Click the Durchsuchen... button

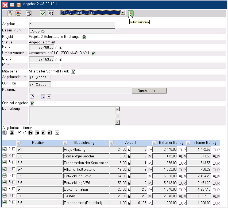pos(149,91)
